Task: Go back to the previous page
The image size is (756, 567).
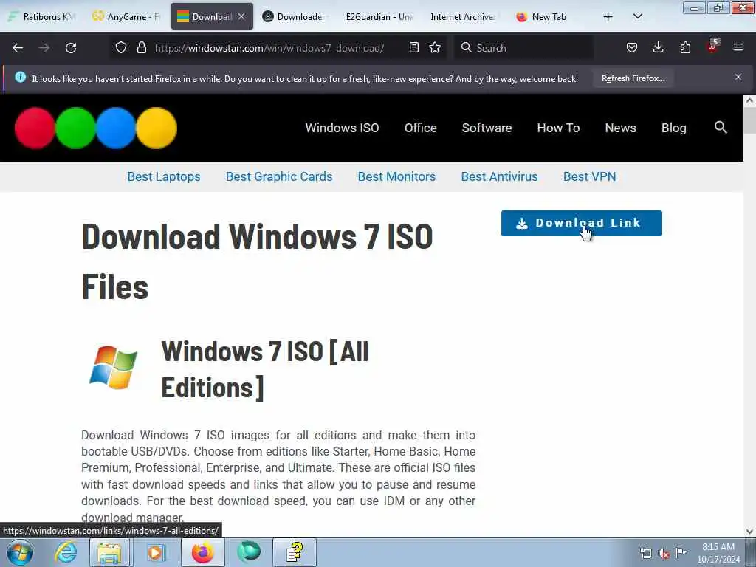Action: 18,48
